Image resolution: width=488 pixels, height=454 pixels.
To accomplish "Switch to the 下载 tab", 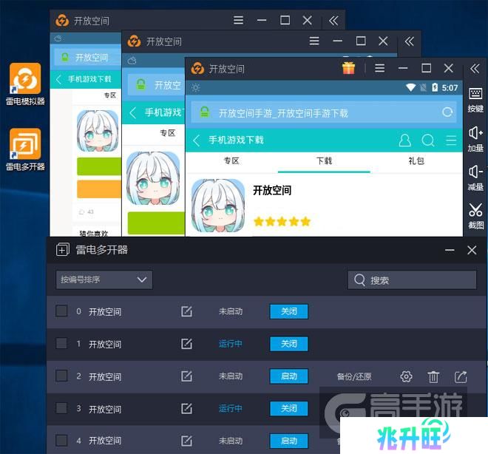I will [x=324, y=161].
